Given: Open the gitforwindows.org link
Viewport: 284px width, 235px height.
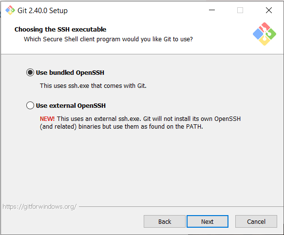Looking at the screenshot, I should pos(39,207).
